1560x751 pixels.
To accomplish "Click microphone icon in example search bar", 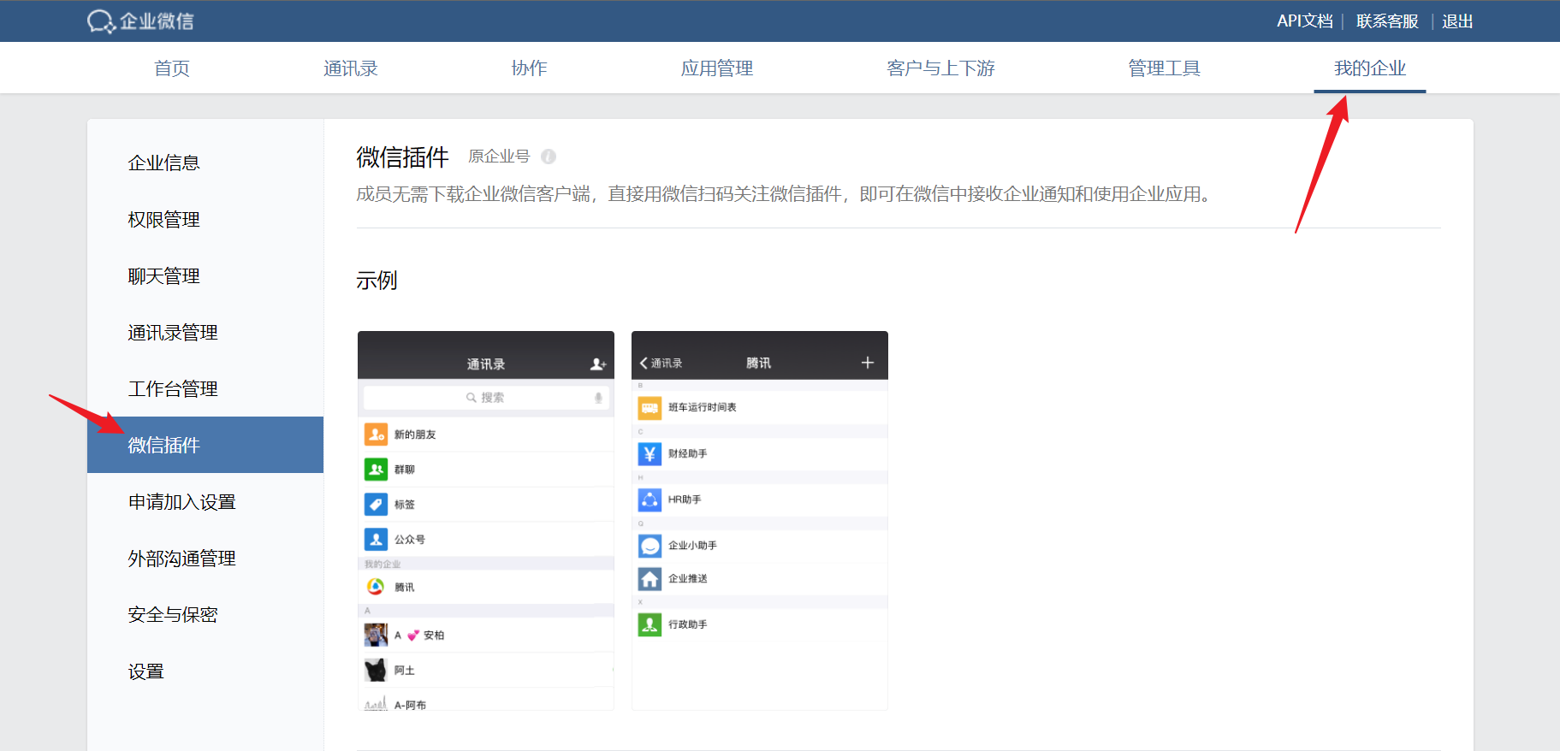I will [598, 398].
